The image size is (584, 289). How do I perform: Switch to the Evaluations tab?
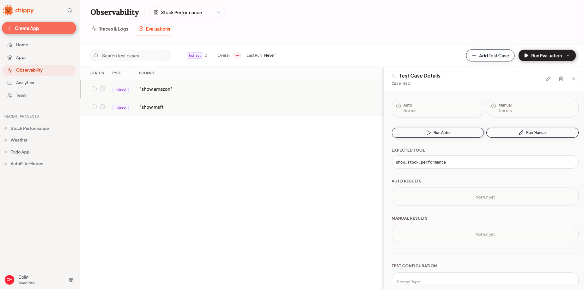pyautogui.click(x=154, y=29)
